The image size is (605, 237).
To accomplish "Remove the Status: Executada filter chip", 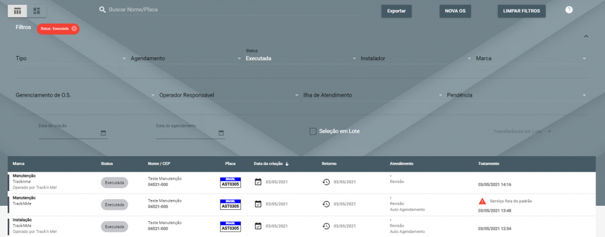I will click(x=74, y=28).
